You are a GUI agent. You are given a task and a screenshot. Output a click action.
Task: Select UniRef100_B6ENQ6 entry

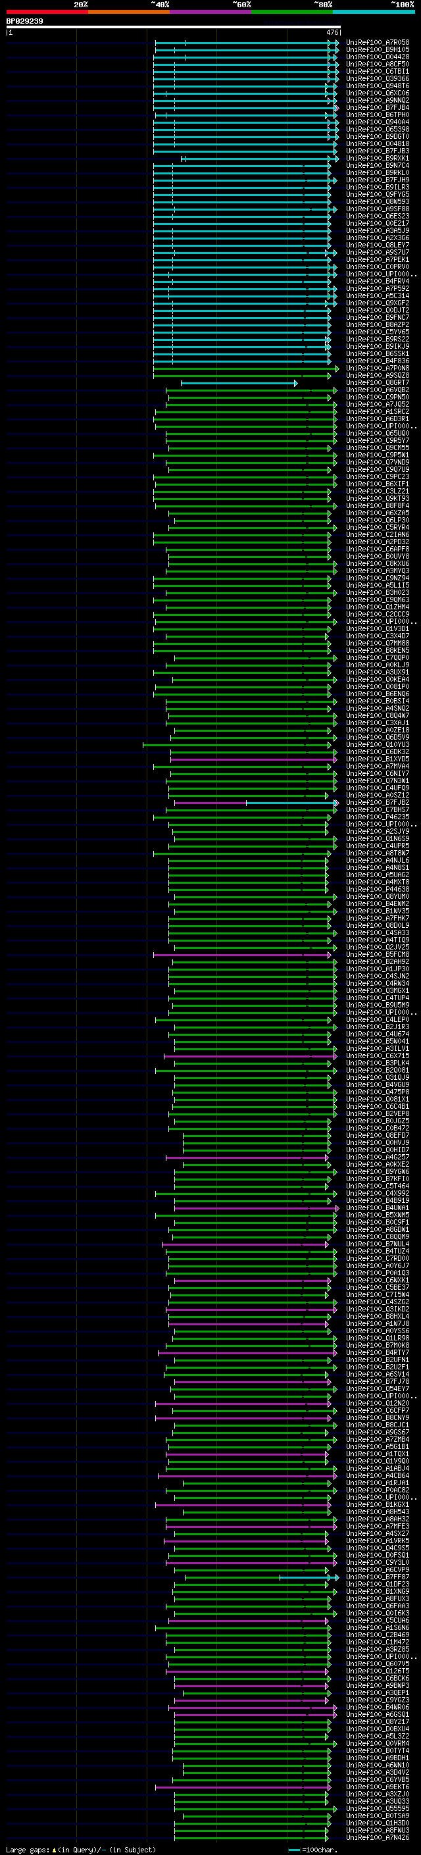coord(378,694)
